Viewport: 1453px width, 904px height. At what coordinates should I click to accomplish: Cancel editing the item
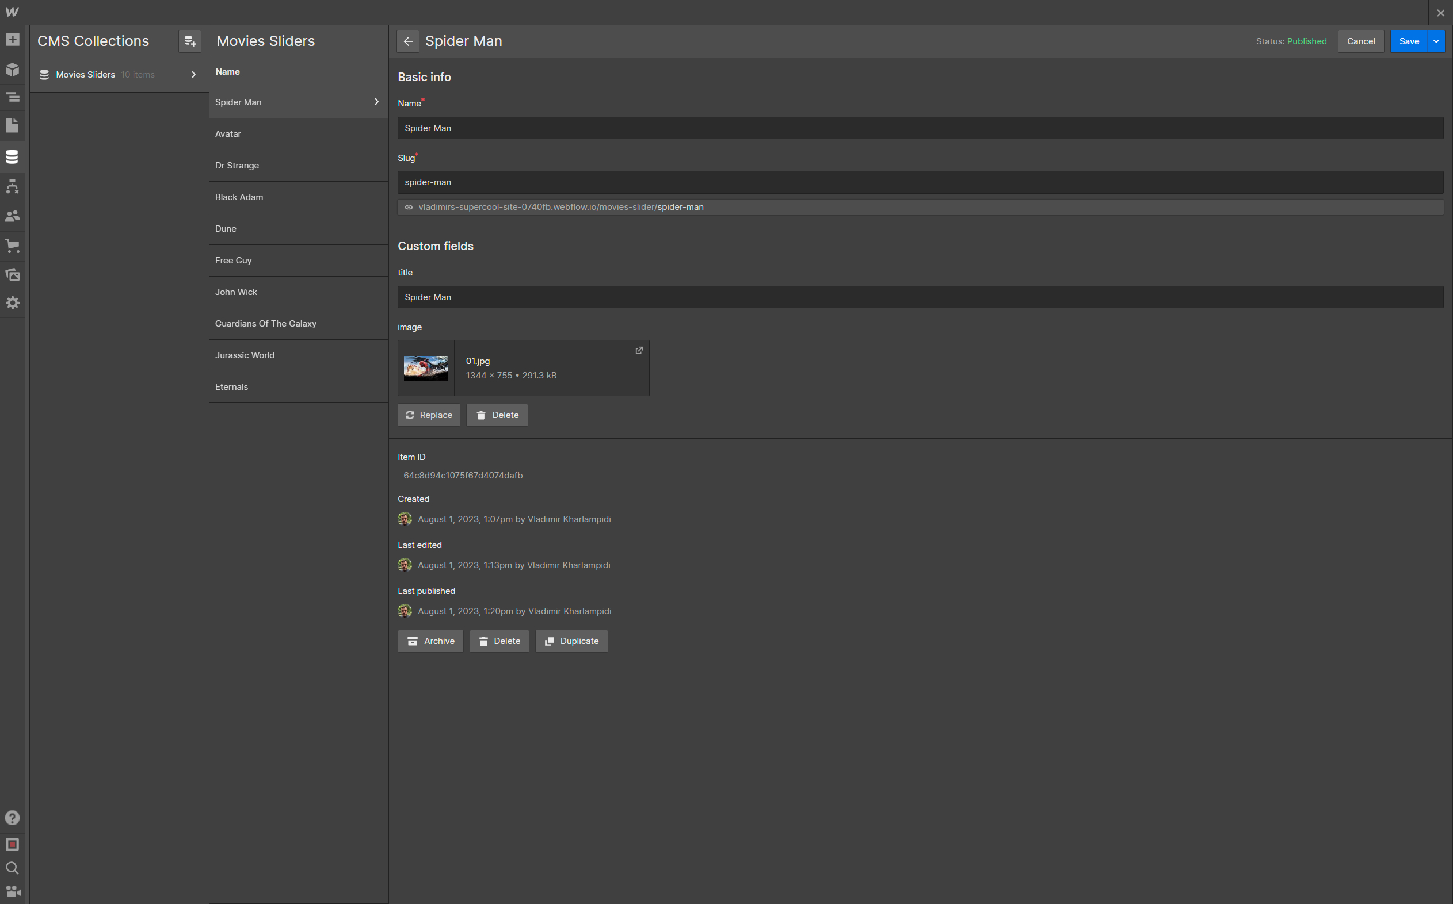[x=1361, y=41]
